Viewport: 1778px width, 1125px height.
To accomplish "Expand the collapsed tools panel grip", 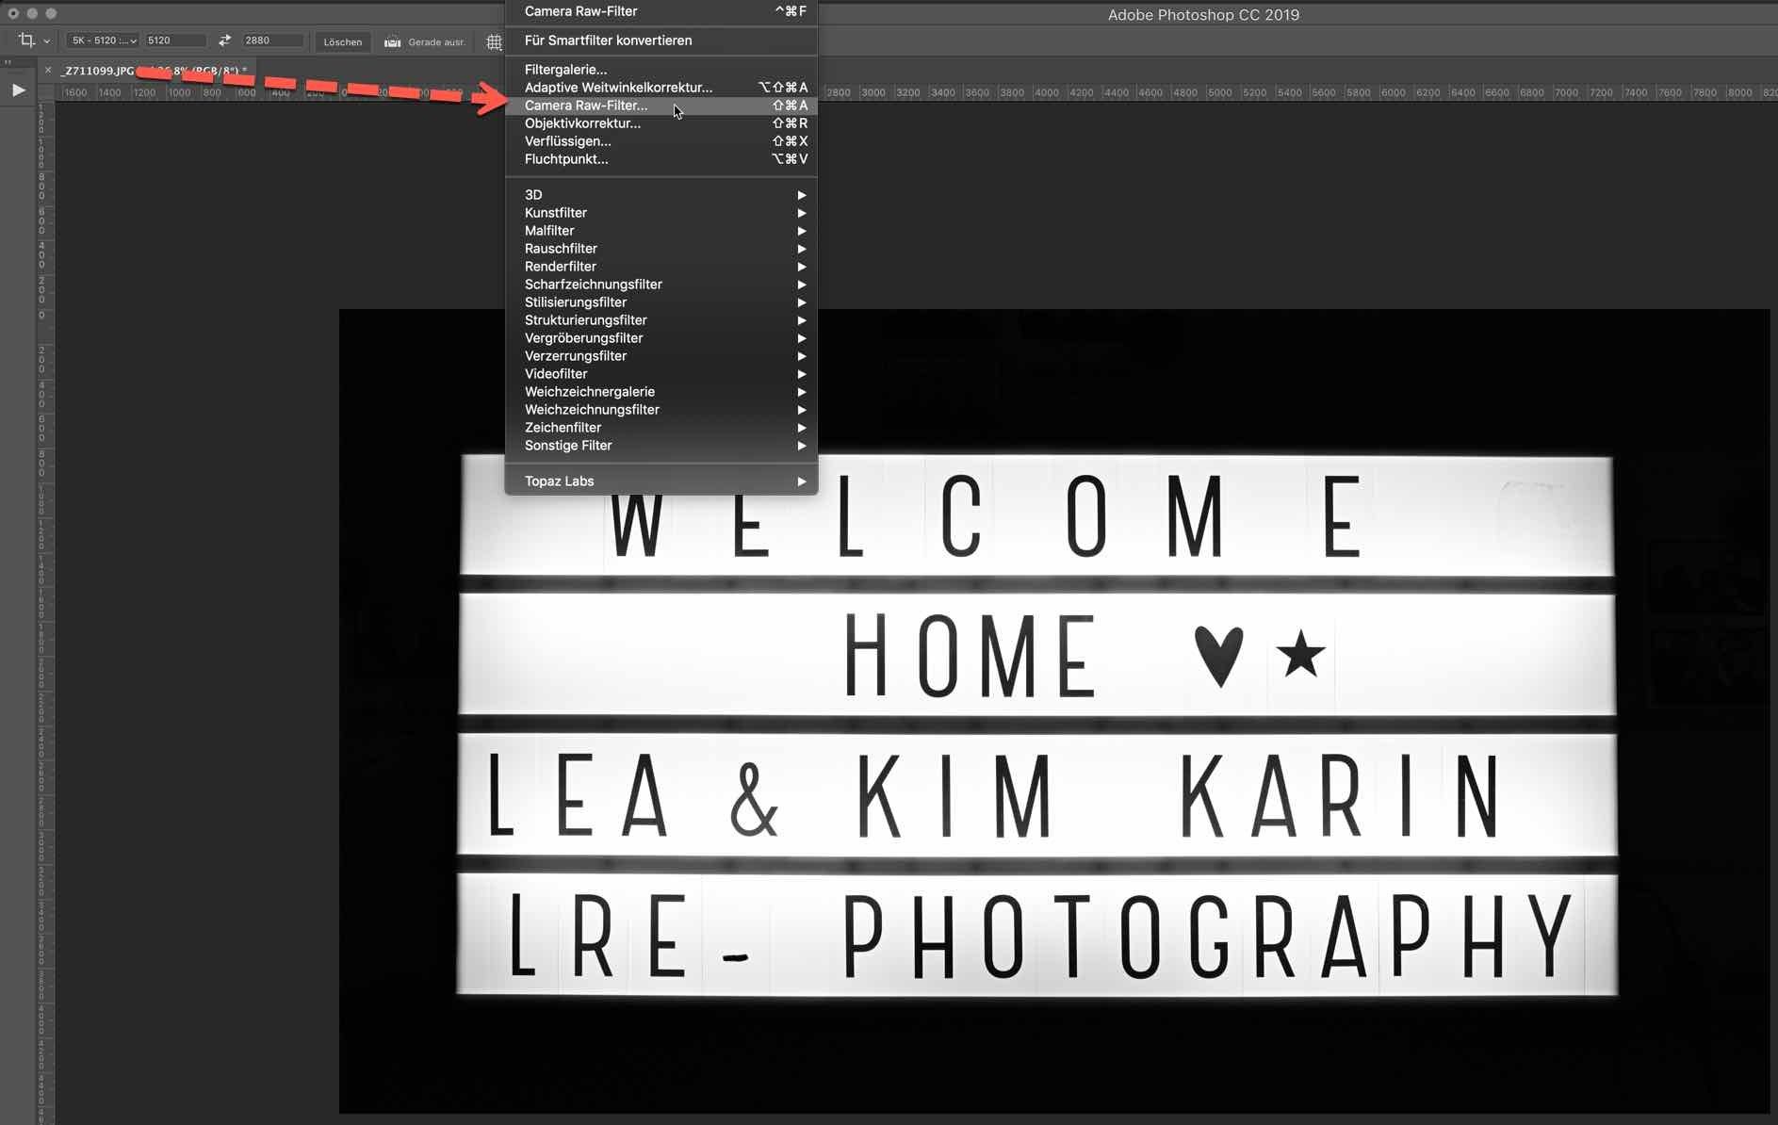I will click(8, 62).
